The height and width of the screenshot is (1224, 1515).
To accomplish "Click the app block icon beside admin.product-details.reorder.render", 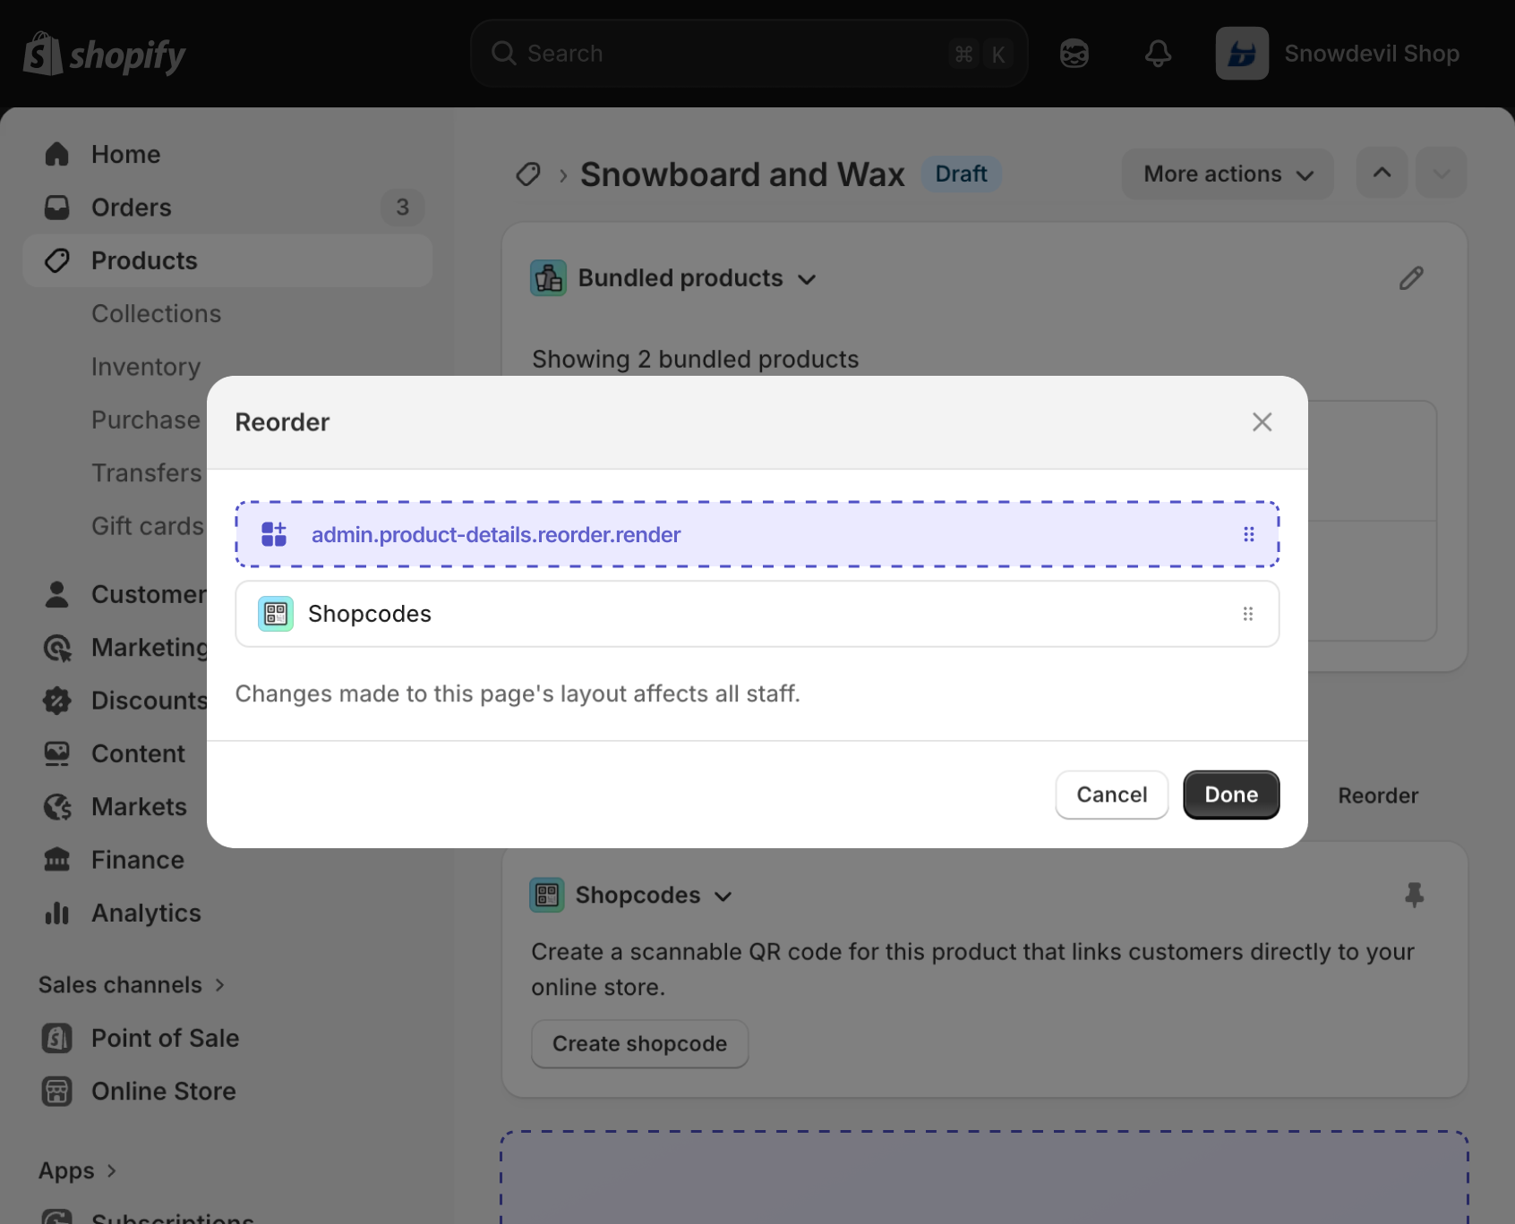I will 274,534.
